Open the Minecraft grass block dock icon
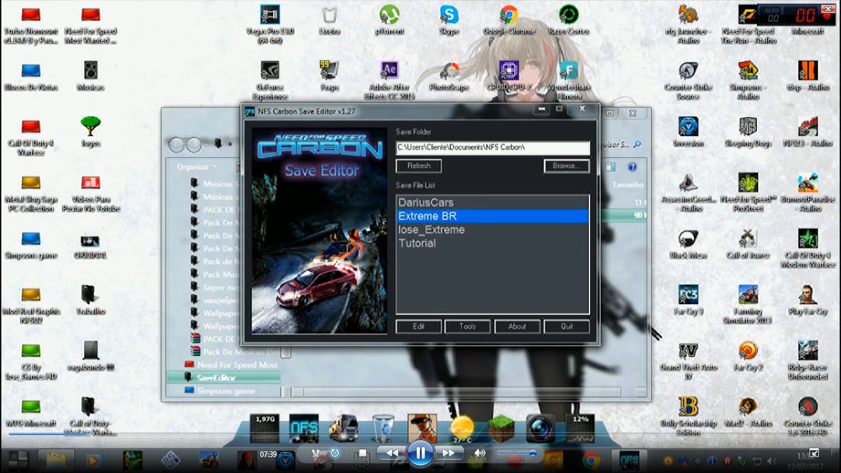 pyautogui.click(x=501, y=429)
